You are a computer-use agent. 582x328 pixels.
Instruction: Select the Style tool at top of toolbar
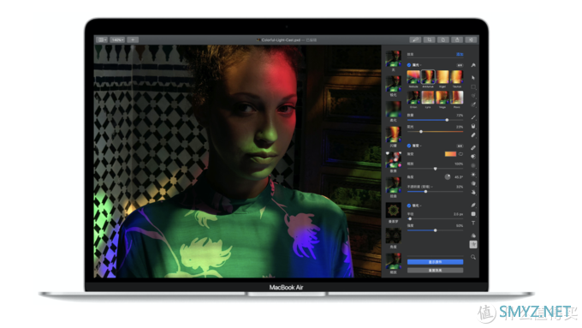[x=473, y=65]
